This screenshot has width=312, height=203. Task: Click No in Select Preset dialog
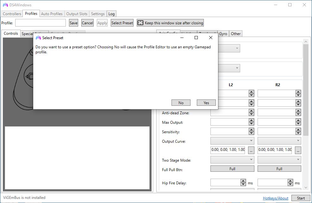pos(181,103)
